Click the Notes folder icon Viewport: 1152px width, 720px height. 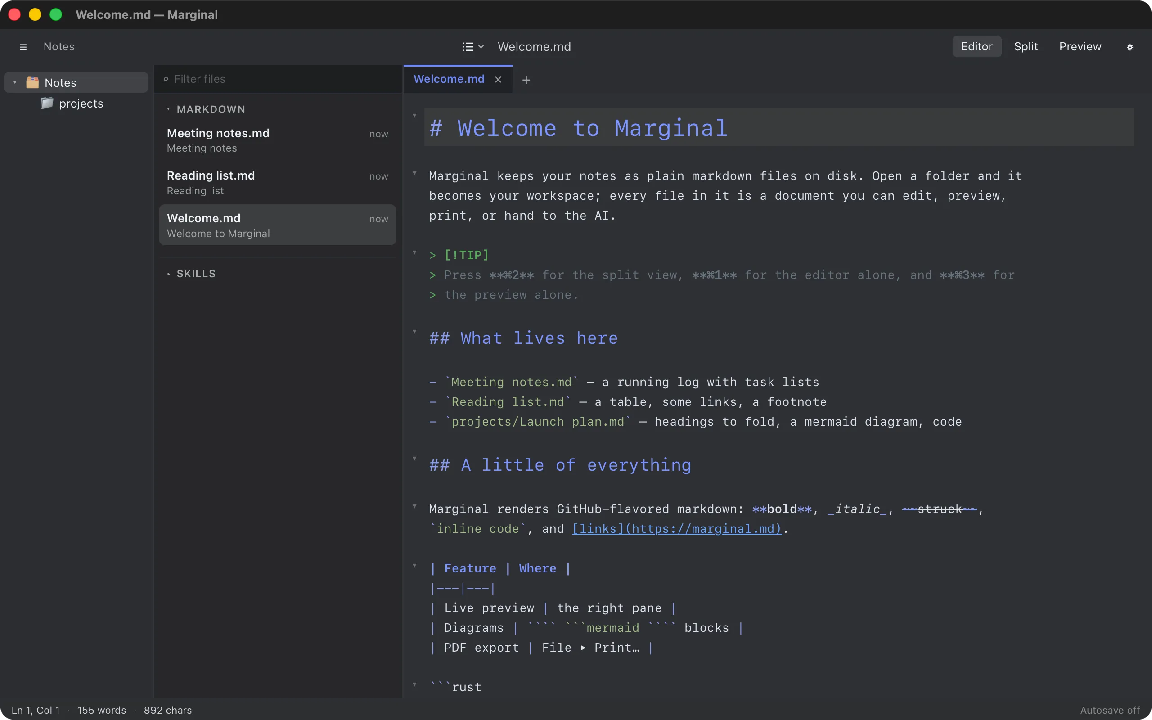(x=32, y=82)
